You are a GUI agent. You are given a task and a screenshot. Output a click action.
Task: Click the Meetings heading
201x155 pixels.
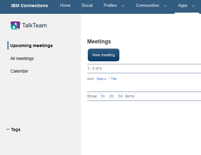(99, 42)
